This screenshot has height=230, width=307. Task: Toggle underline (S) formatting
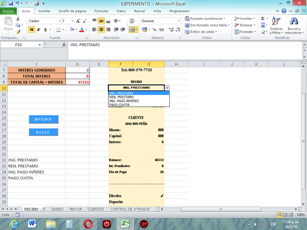tap(45, 30)
